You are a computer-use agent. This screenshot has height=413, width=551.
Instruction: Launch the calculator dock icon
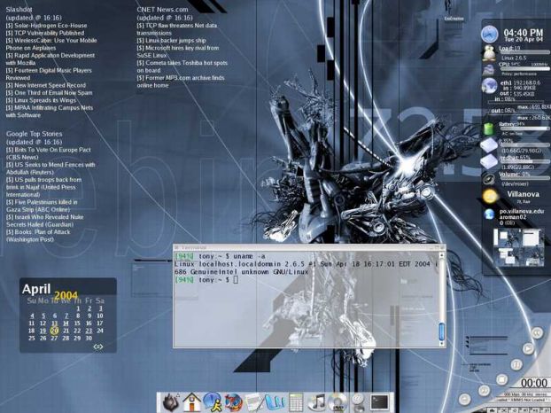(296, 402)
